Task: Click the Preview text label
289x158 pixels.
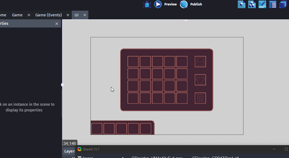Action: 170,4
